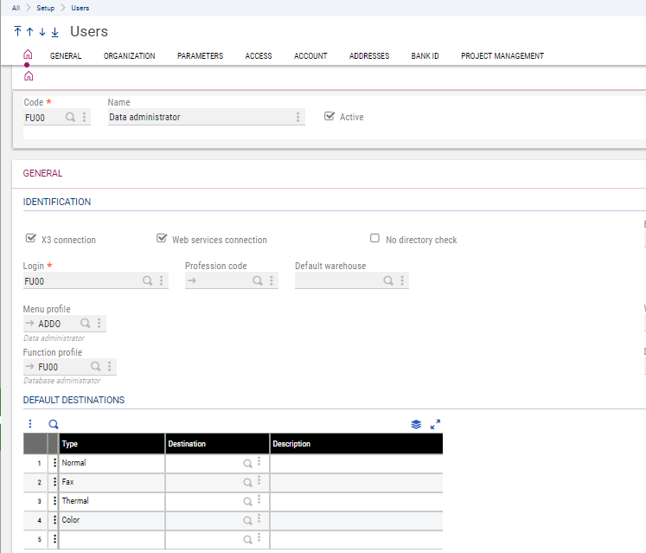This screenshot has width=646, height=553.
Task: Click the home icon beside General tab
Action: pyautogui.click(x=28, y=55)
